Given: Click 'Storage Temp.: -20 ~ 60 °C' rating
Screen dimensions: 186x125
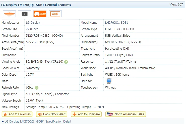Looking at the screenshot, I should point(45,107).
